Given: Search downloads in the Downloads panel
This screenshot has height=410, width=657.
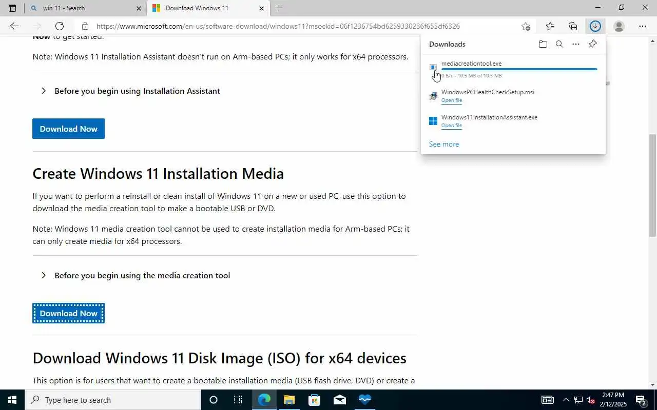Looking at the screenshot, I should pyautogui.click(x=559, y=44).
